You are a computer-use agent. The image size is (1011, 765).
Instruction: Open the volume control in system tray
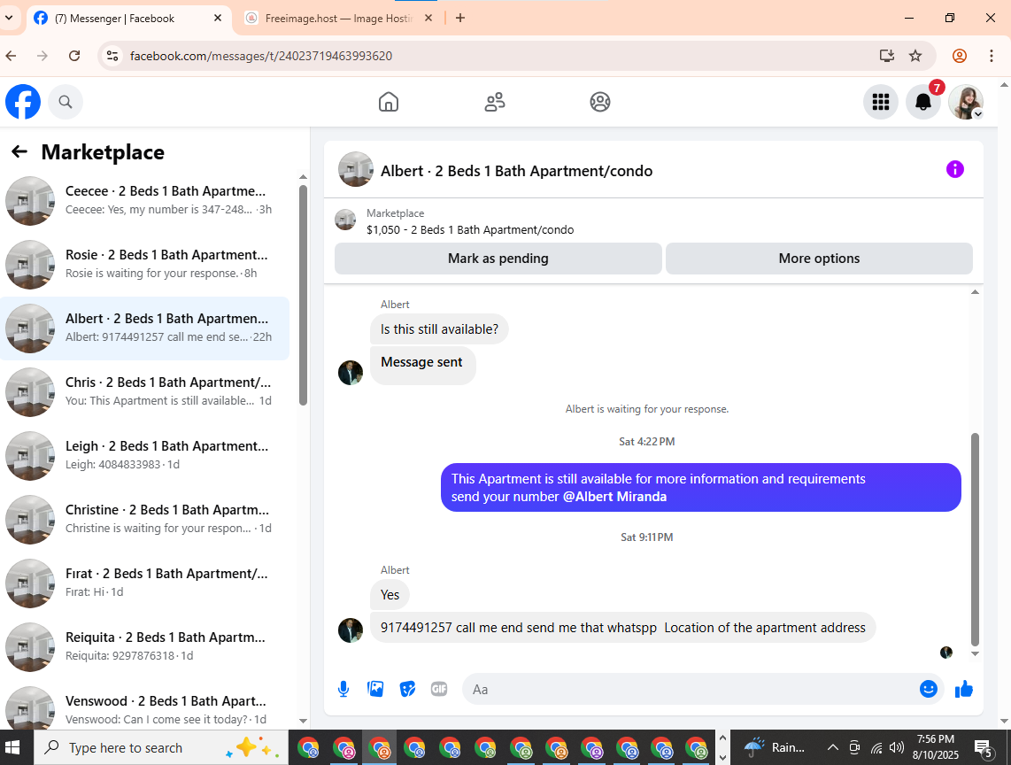[x=896, y=747]
